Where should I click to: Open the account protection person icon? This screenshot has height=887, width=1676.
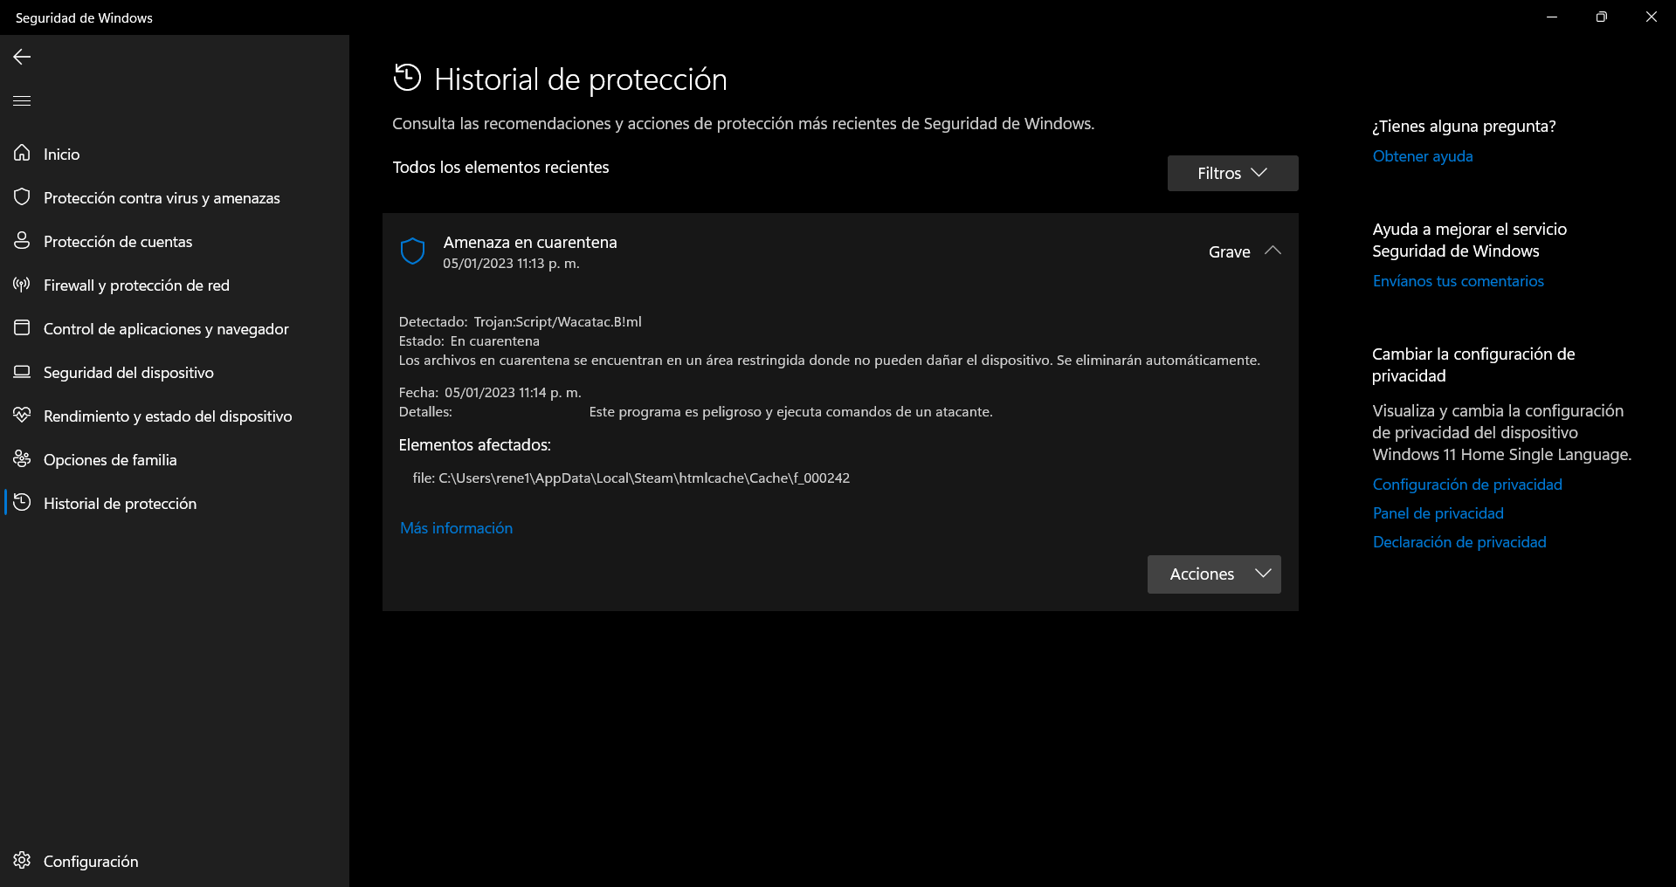22,240
